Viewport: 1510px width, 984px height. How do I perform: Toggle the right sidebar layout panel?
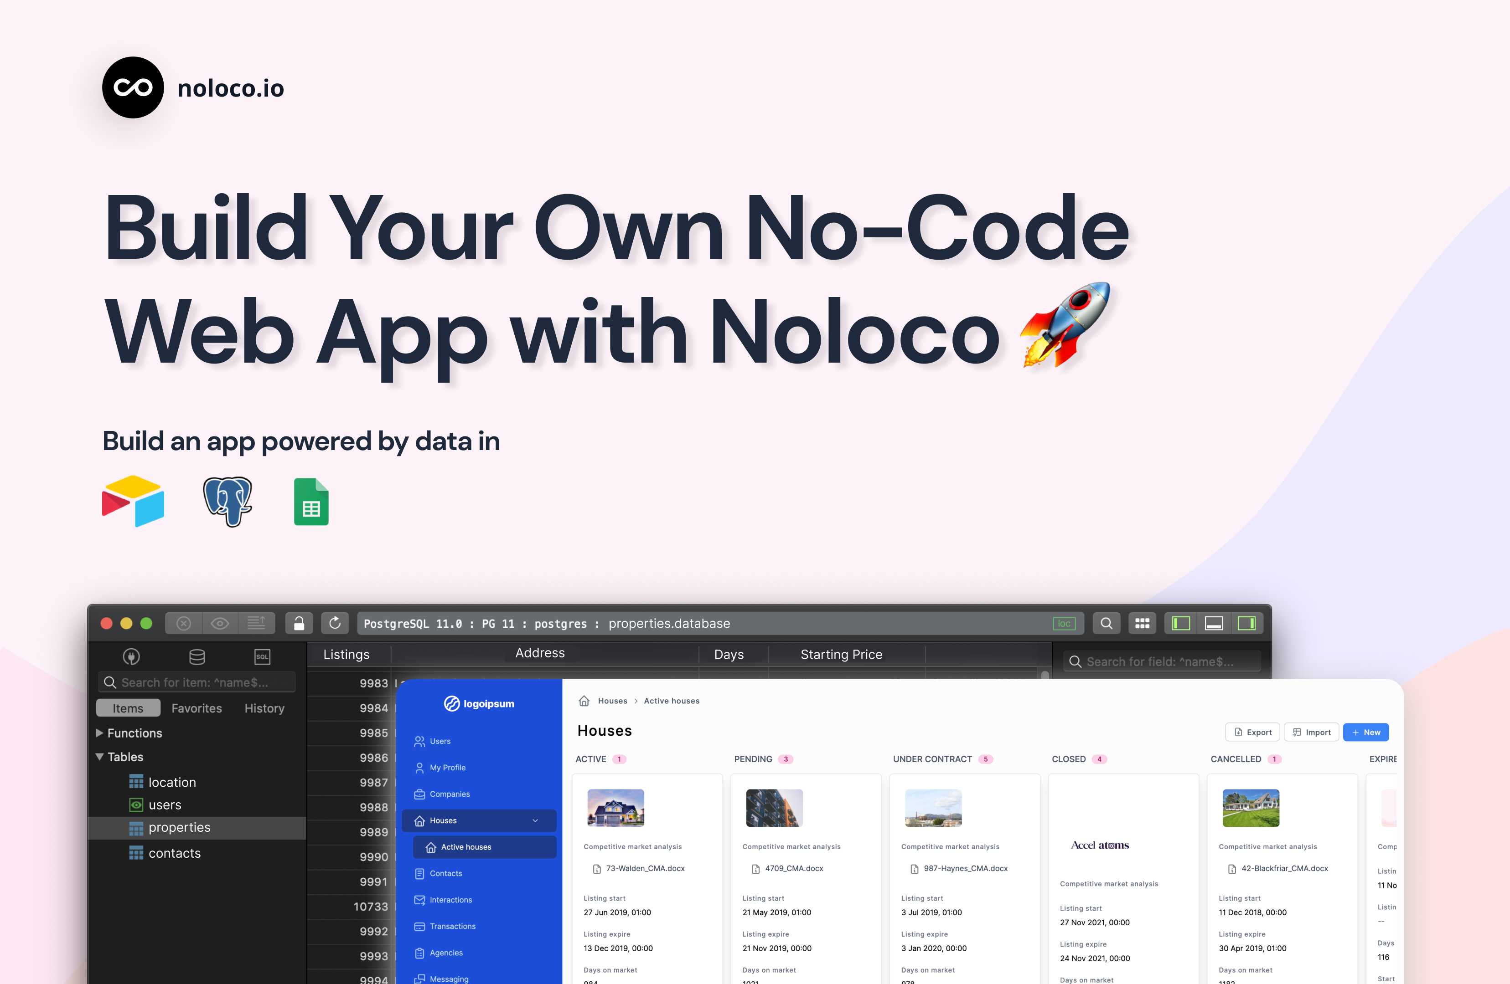pos(1246,623)
